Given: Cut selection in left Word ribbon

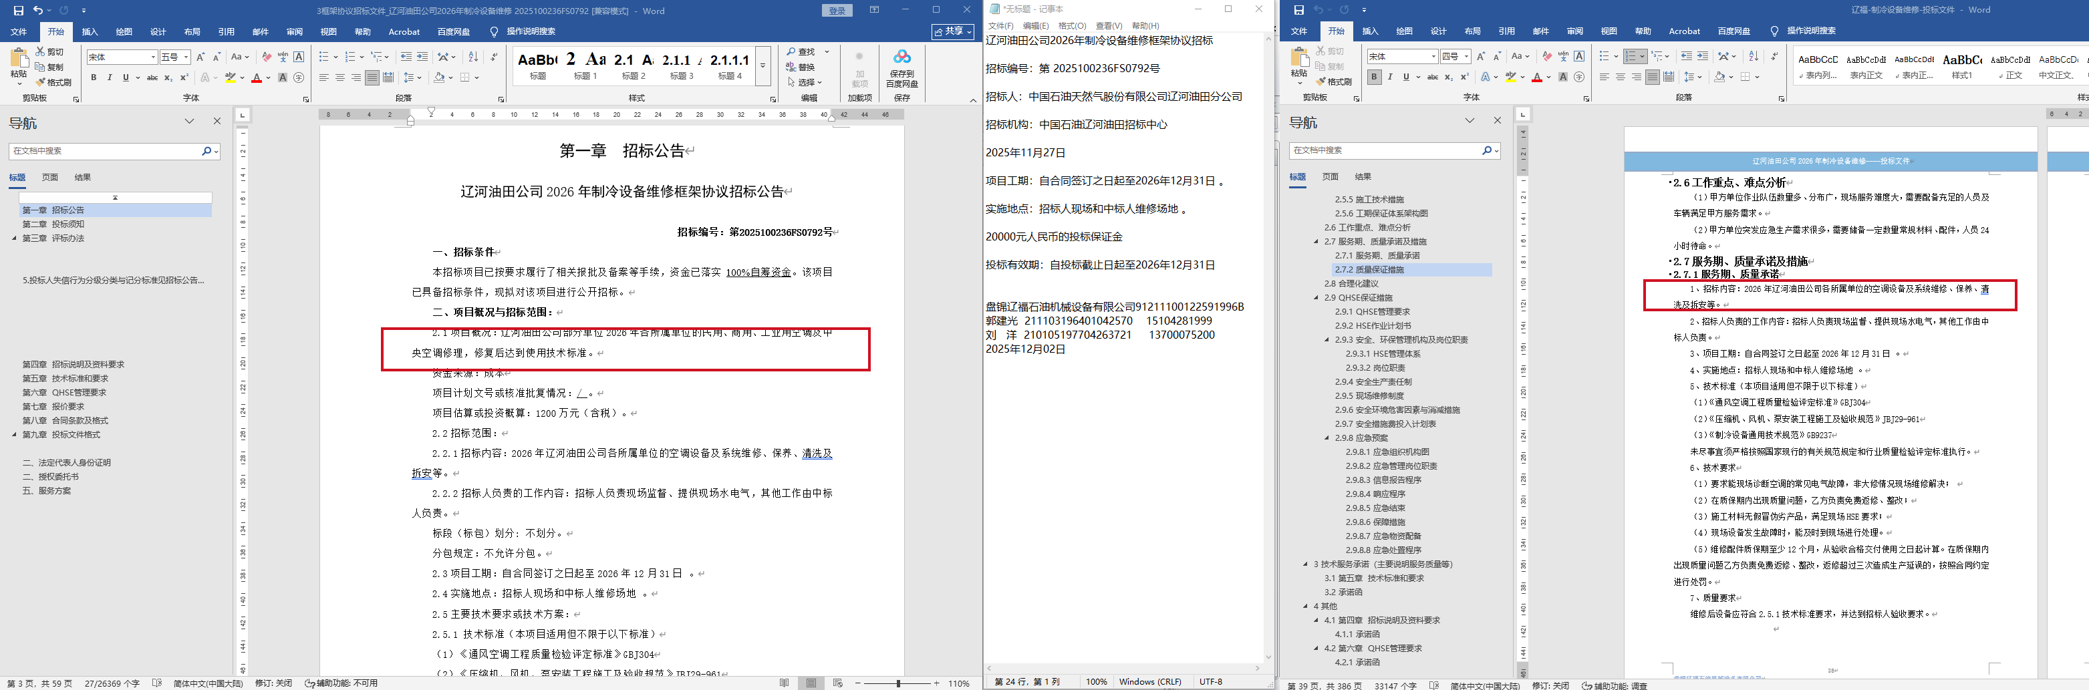Looking at the screenshot, I should (x=49, y=52).
